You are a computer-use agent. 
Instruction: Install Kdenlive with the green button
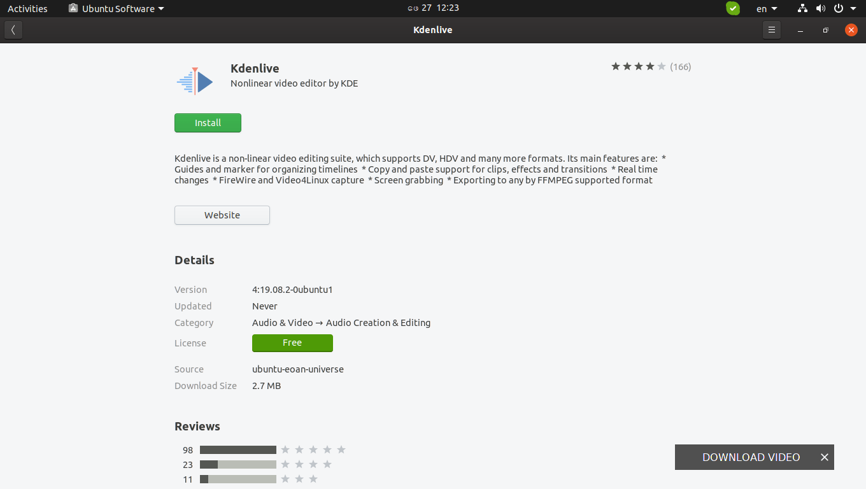click(x=208, y=123)
